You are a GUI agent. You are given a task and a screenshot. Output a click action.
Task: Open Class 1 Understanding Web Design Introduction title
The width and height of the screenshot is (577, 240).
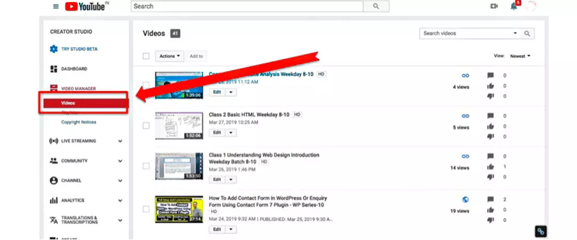(x=264, y=158)
